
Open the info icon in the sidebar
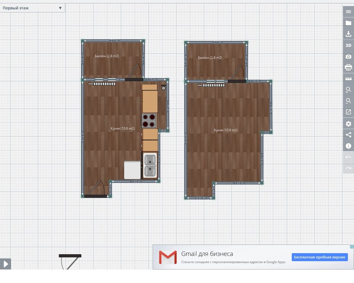[348, 146]
